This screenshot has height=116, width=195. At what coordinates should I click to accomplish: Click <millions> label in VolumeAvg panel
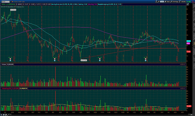183,88
